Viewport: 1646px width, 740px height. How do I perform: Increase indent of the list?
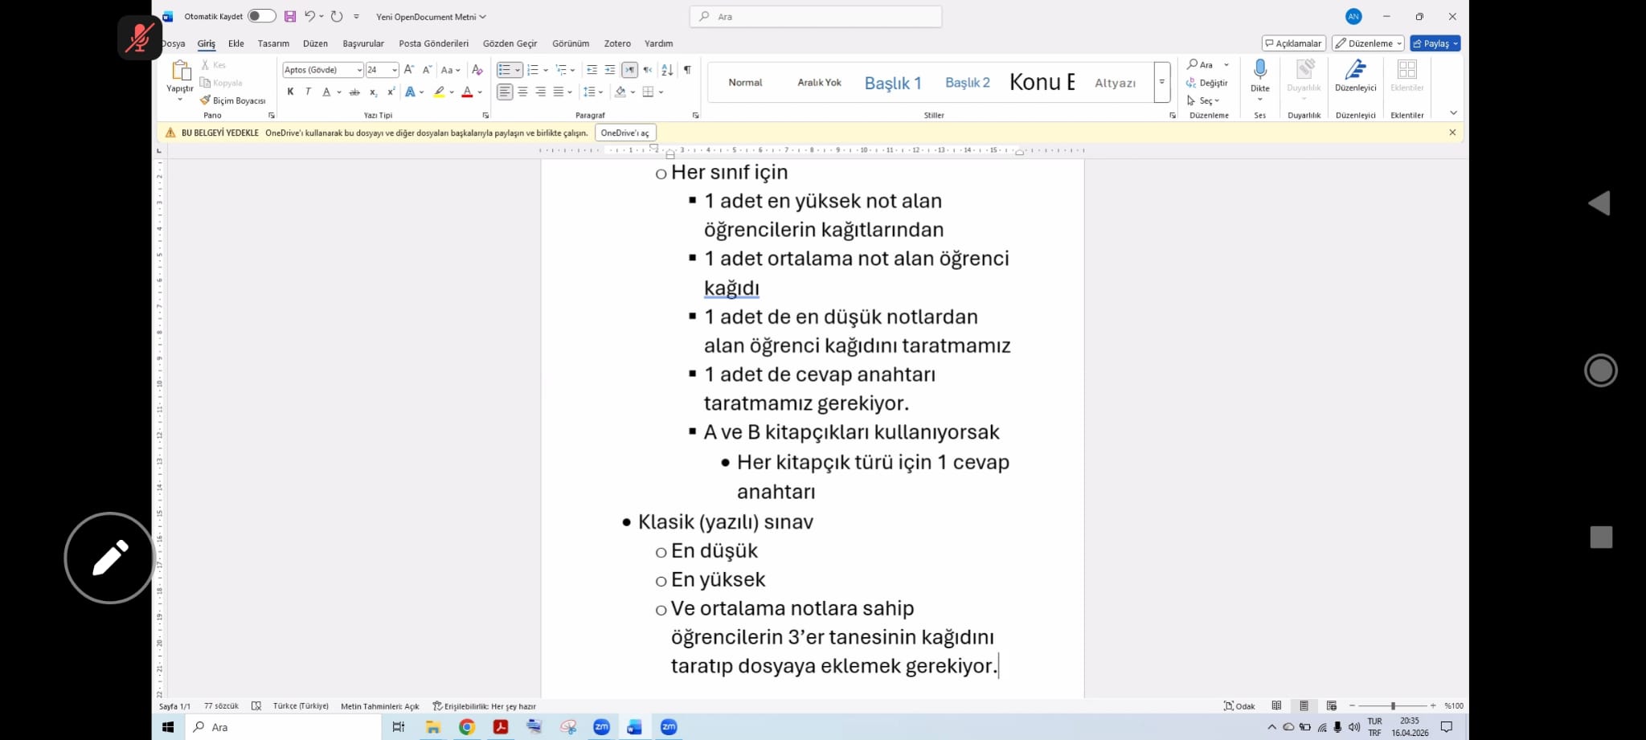click(610, 70)
